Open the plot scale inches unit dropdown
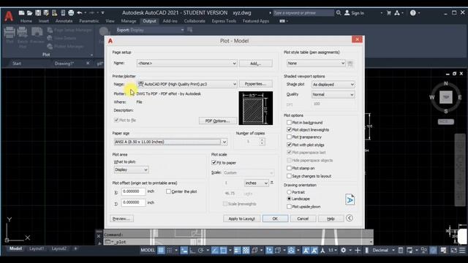 pyautogui.click(x=257, y=183)
